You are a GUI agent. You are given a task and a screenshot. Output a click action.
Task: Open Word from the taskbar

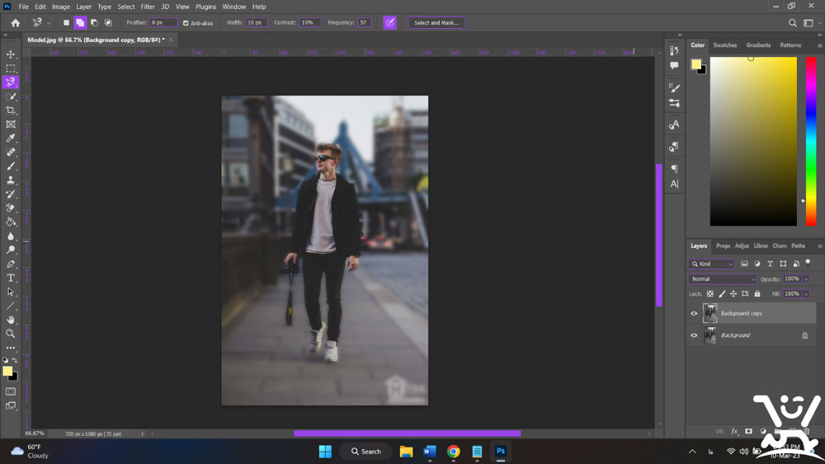(430, 452)
